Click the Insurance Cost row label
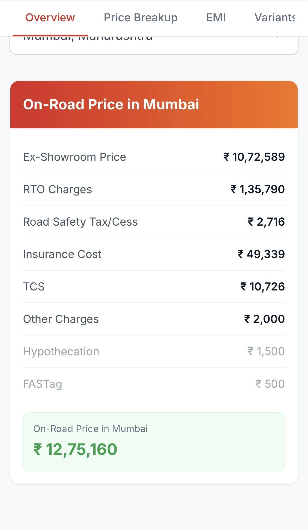Viewport: 308px width, 529px height. tap(62, 254)
